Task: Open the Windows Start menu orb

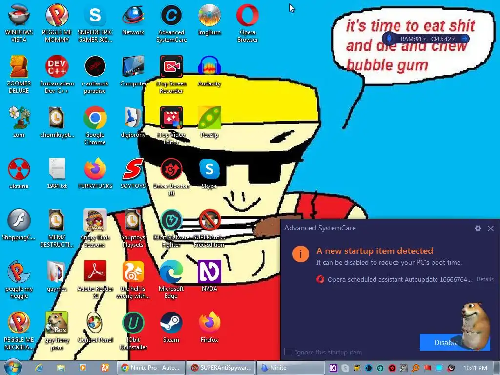Action: [x=13, y=367]
